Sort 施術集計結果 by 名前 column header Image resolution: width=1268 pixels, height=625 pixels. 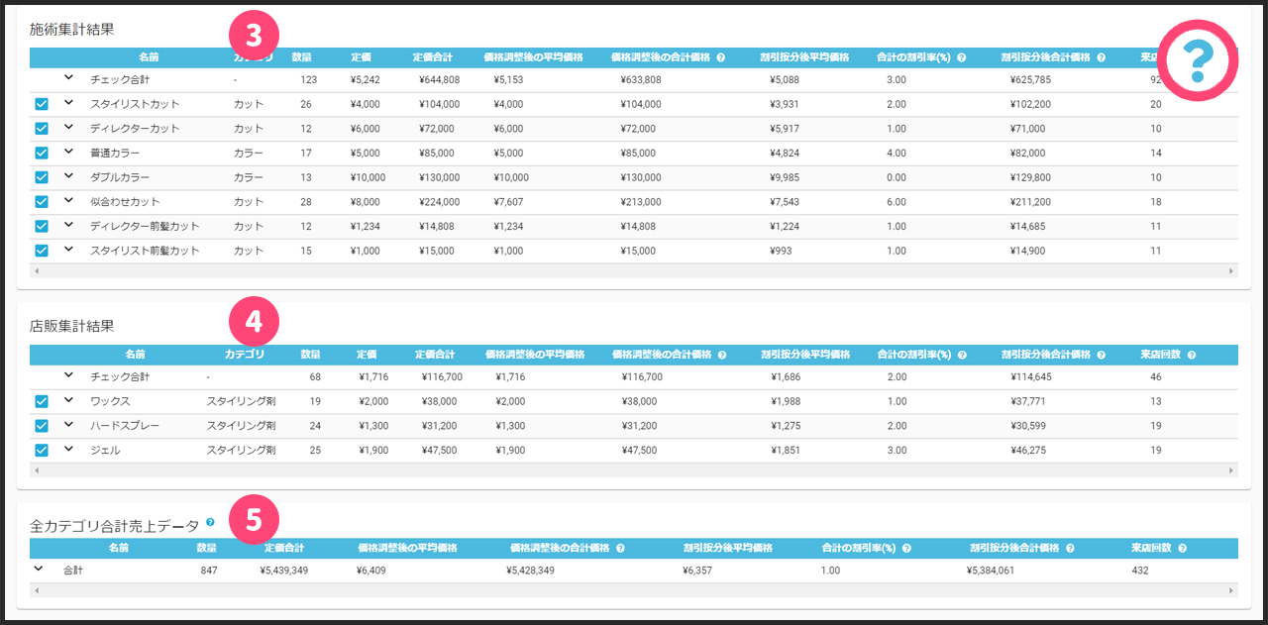(x=149, y=57)
